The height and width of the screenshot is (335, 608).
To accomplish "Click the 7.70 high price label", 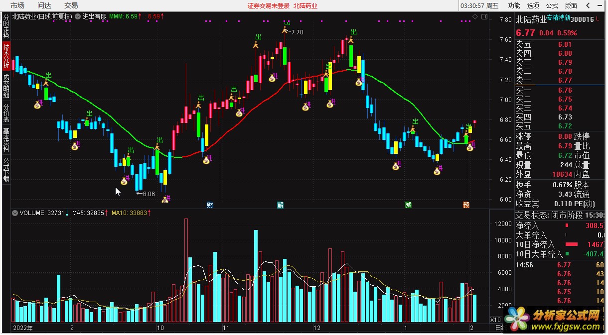I will click(297, 32).
